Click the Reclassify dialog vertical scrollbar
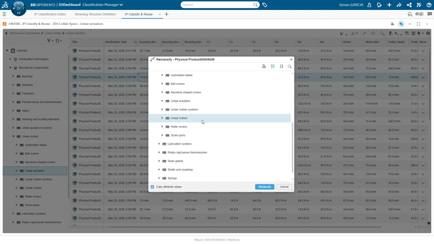The height and width of the screenshot is (244, 434). click(292, 146)
